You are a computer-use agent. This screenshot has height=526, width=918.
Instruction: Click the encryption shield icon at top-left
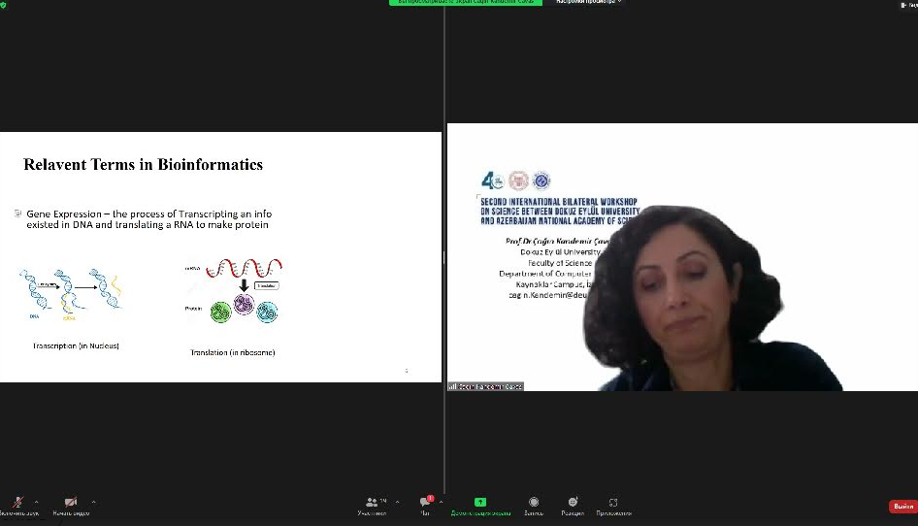(x=3, y=5)
